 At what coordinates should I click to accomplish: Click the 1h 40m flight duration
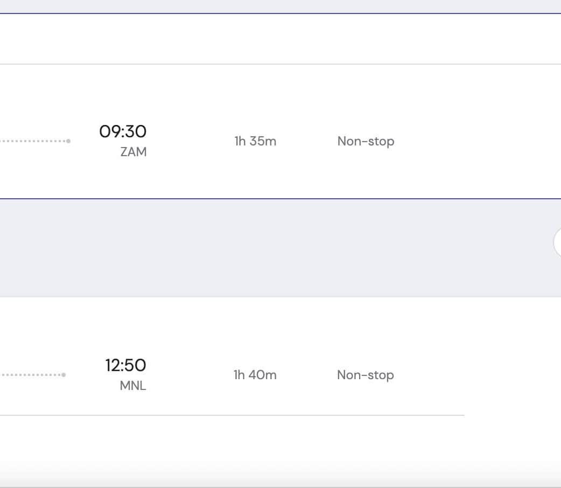pyautogui.click(x=255, y=375)
